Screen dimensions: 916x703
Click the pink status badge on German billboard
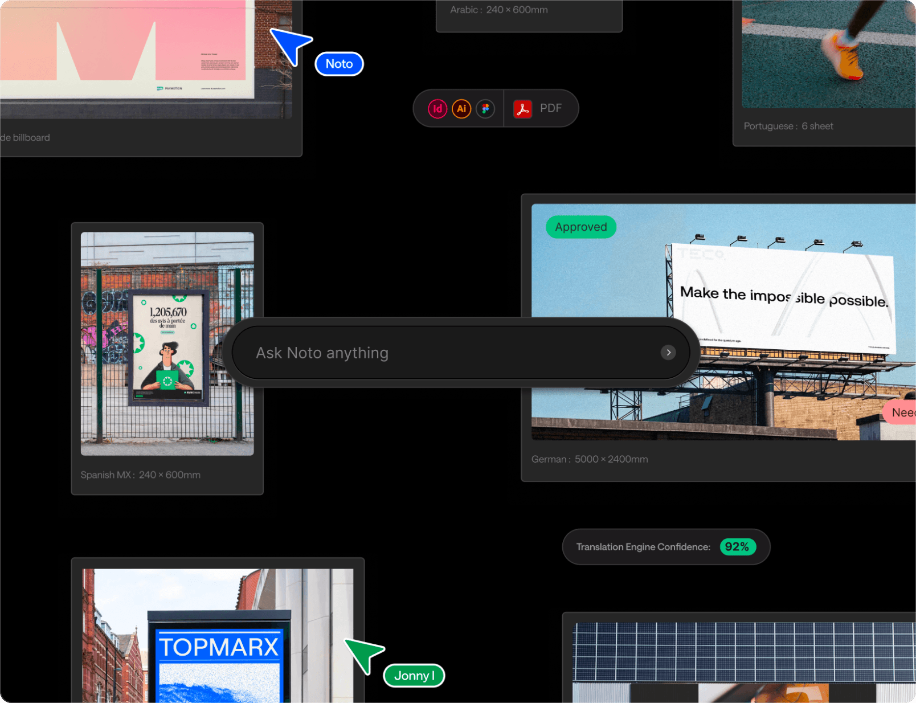pyautogui.click(x=901, y=412)
